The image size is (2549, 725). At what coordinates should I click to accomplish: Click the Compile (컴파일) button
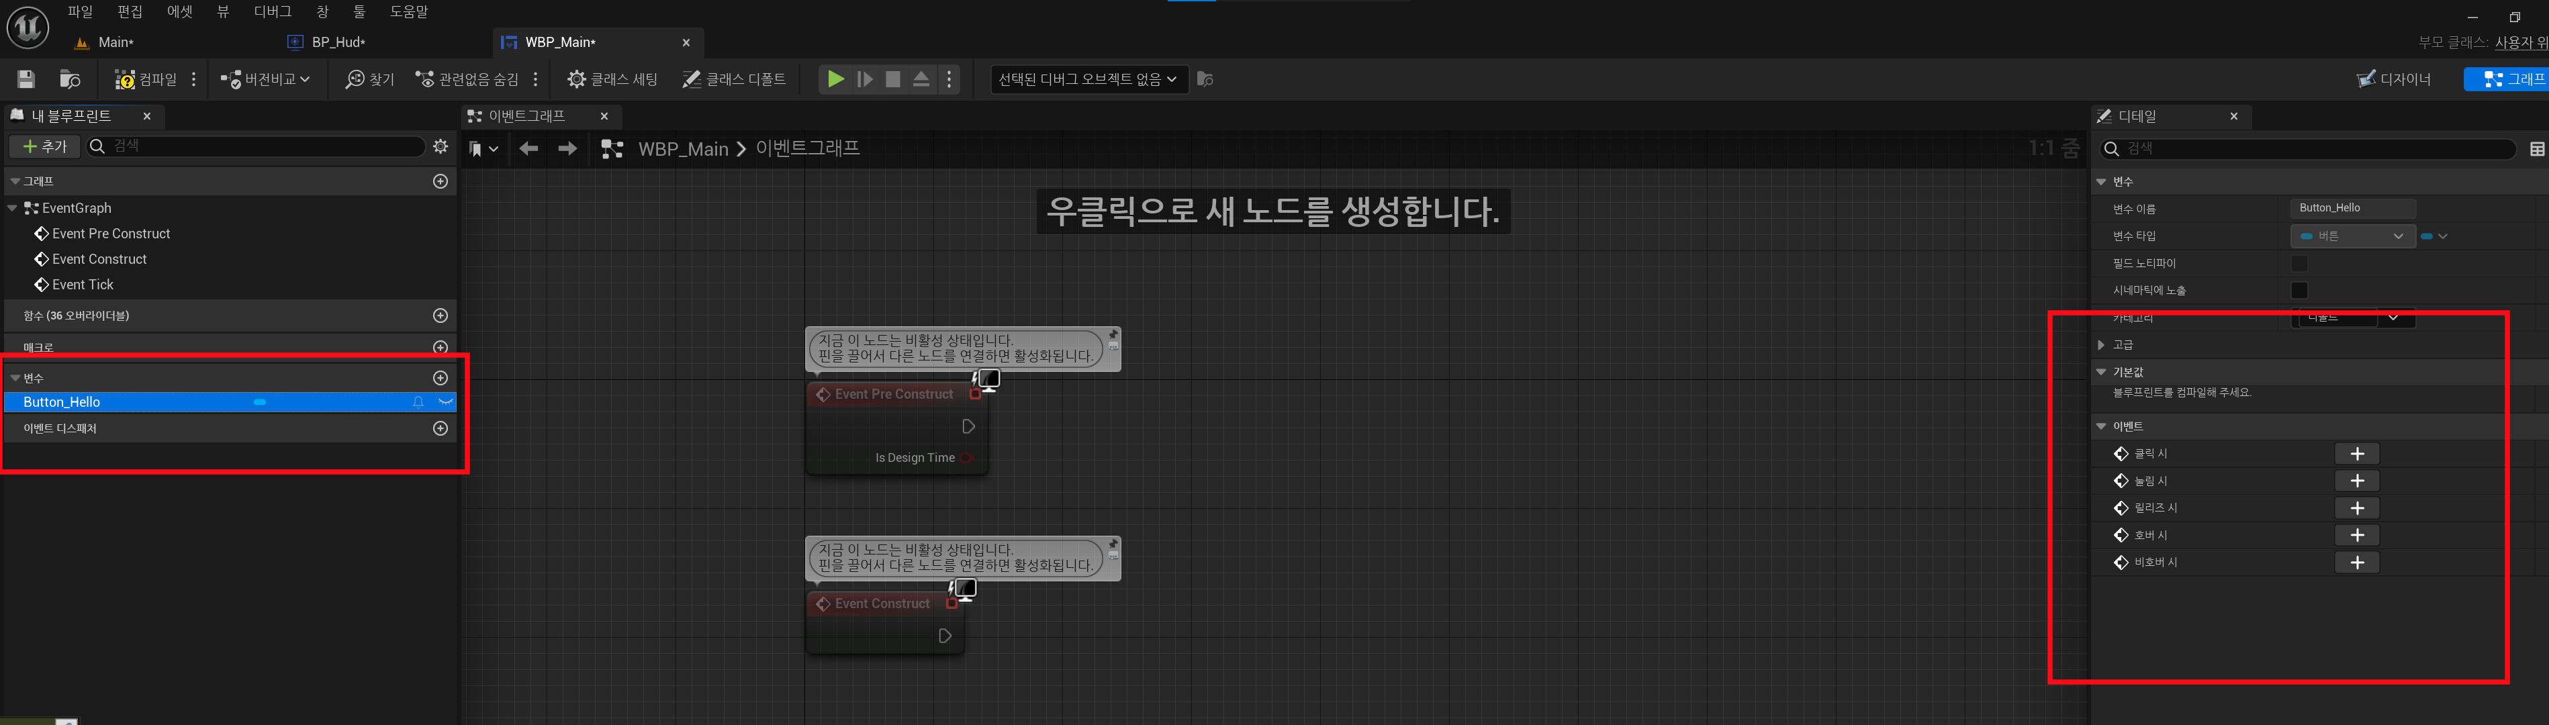(146, 79)
